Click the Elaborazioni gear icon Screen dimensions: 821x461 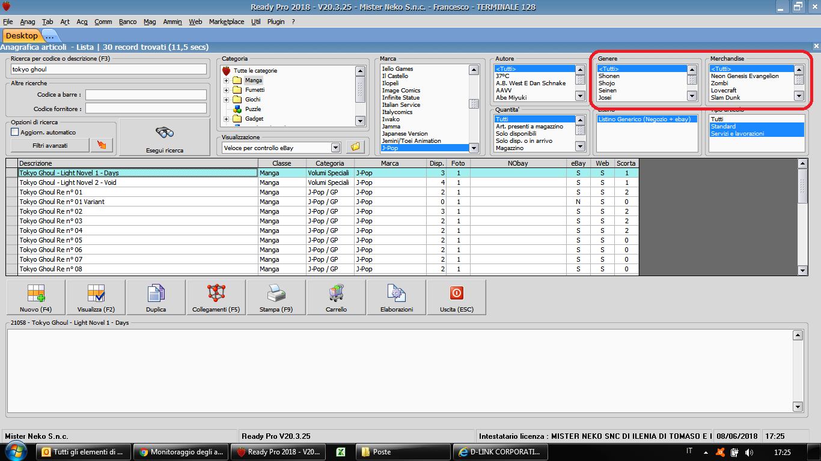[397, 293]
